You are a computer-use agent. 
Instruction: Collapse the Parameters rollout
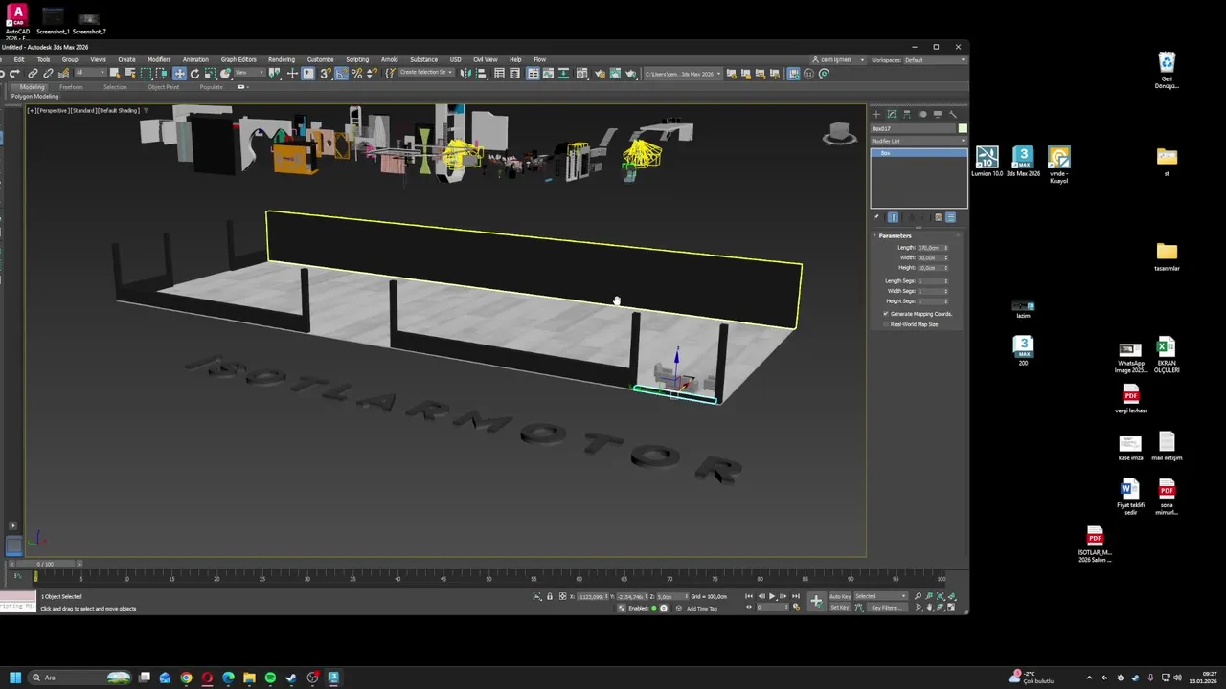(895, 235)
